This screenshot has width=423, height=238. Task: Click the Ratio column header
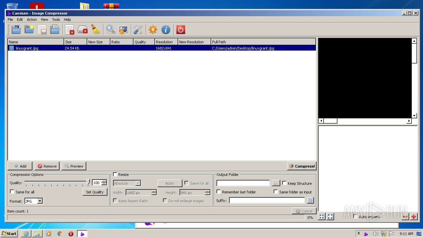[x=122, y=42]
